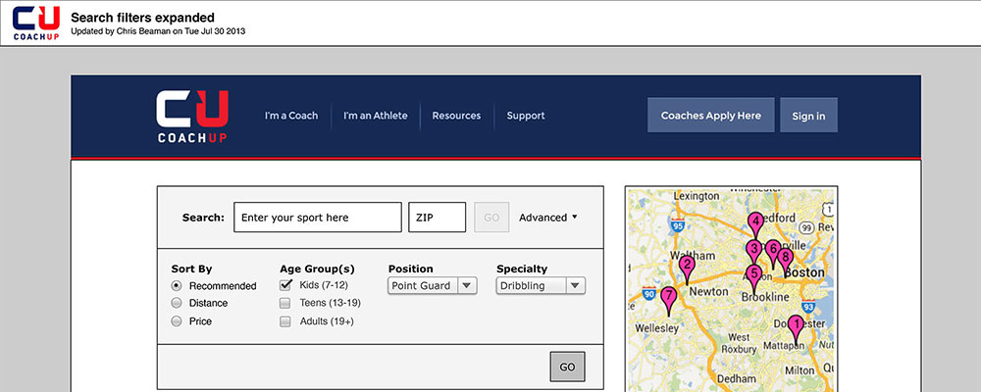Click the Sign in button
The height and width of the screenshot is (392, 981).
(x=808, y=115)
